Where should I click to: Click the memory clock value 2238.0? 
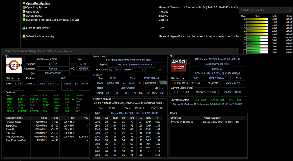(x=212, y=92)
